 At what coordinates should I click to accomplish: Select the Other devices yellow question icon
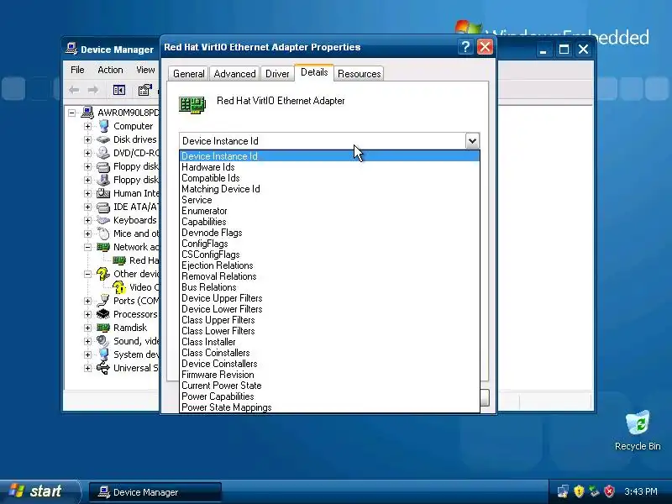pos(103,274)
